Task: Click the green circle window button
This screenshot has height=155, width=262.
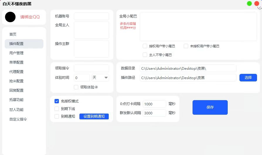Action: click(x=249, y=4)
